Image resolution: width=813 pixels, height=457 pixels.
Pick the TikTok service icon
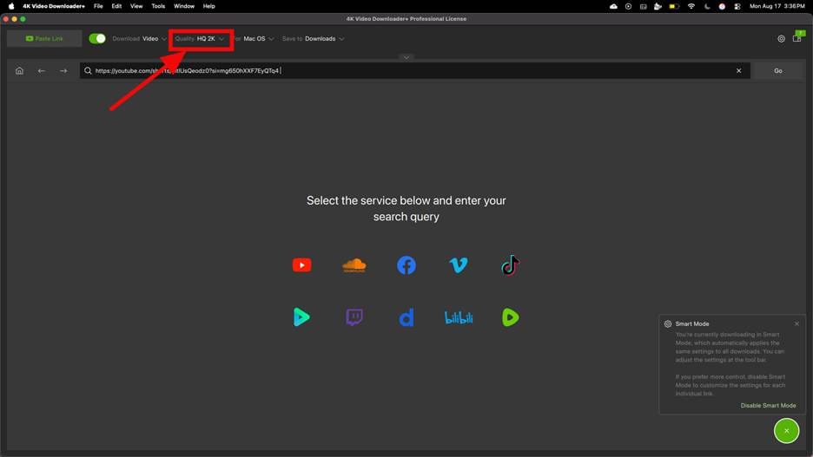(x=510, y=265)
